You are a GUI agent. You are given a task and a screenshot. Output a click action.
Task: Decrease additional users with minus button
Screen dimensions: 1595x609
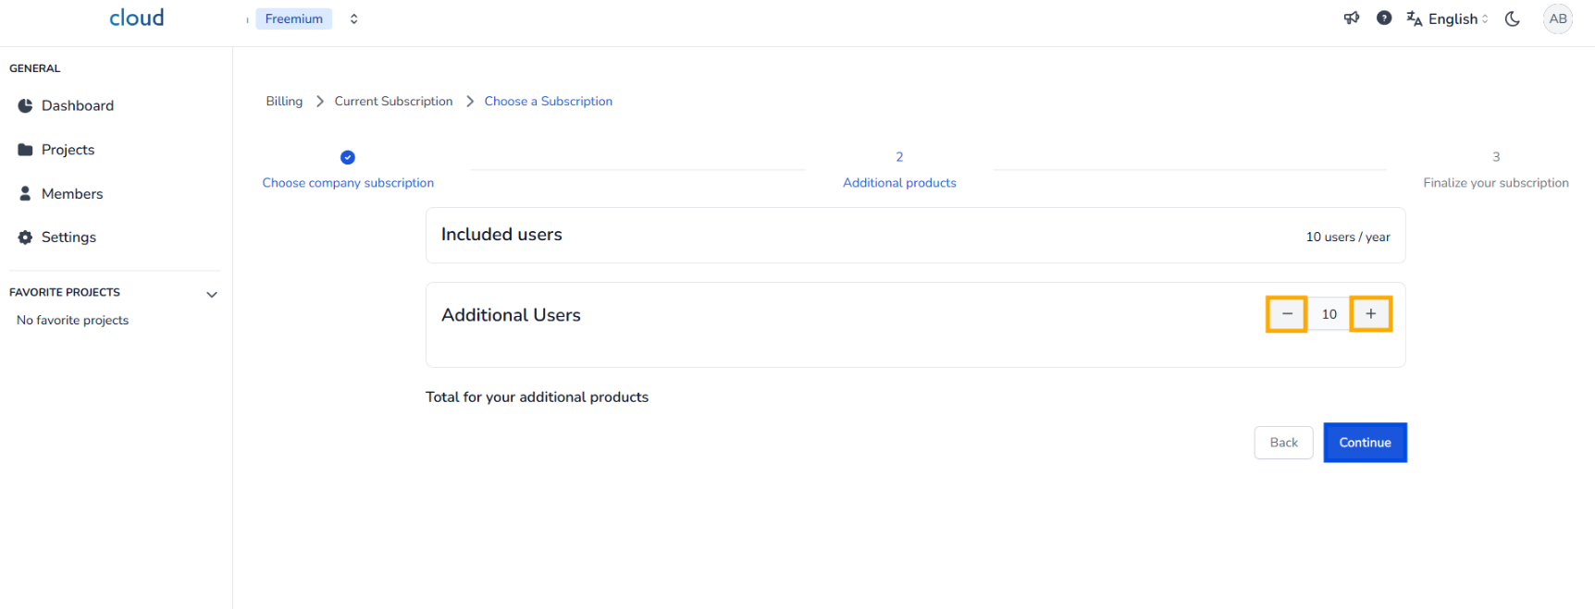[1286, 314]
